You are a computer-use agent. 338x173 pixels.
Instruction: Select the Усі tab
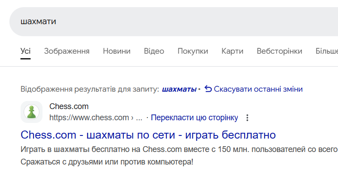click(25, 51)
